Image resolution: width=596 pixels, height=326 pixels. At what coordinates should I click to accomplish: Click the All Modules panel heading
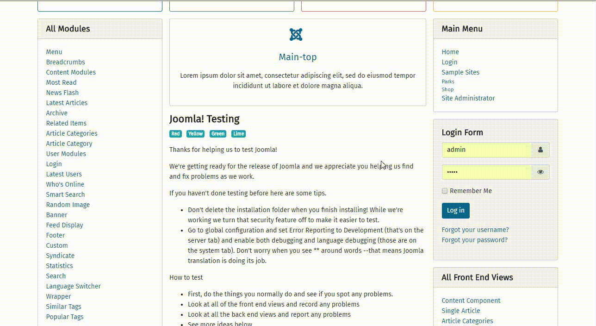pos(68,29)
